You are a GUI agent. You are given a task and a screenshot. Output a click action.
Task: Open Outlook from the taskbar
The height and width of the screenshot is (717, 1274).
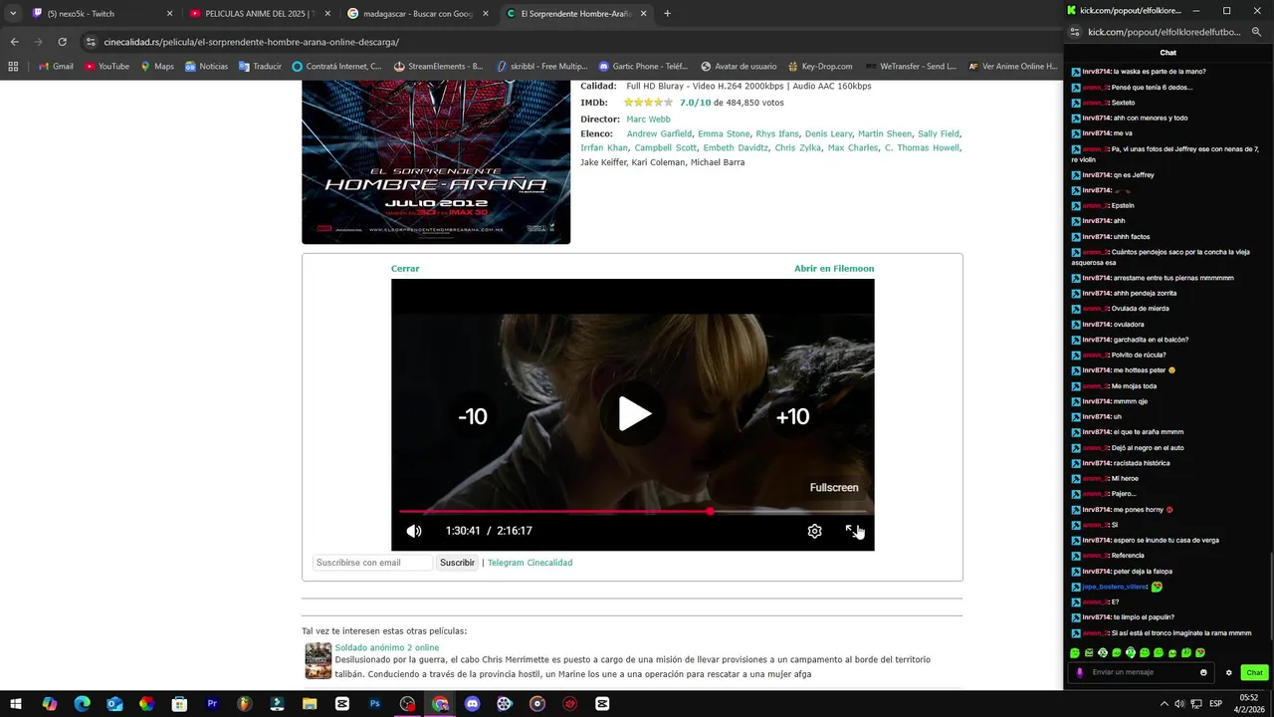114,703
